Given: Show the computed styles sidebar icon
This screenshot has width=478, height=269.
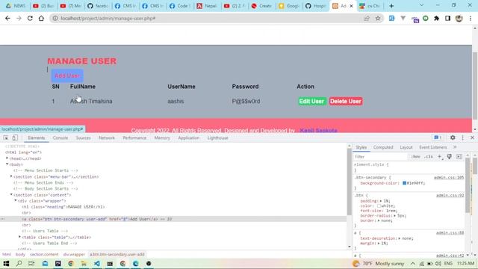Looking at the screenshot, I should point(459,156).
